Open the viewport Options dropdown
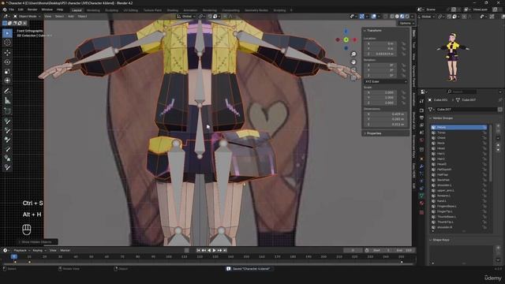Screen dimensions: 505x284 point(406,23)
